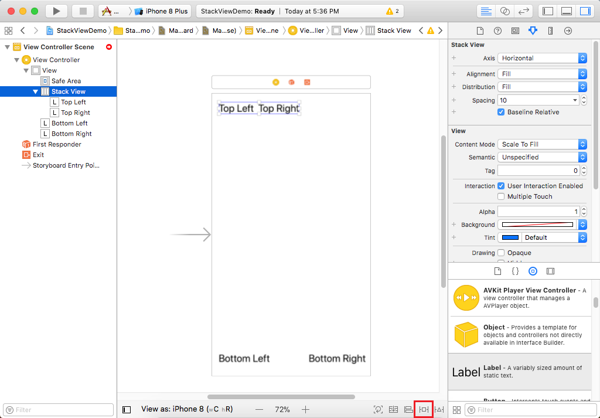Disable User Interaction Enabled checkbox
This screenshot has width=600, height=418.
tap(501, 186)
